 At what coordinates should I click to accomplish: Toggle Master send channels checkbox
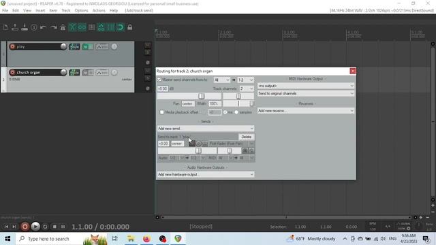point(159,80)
